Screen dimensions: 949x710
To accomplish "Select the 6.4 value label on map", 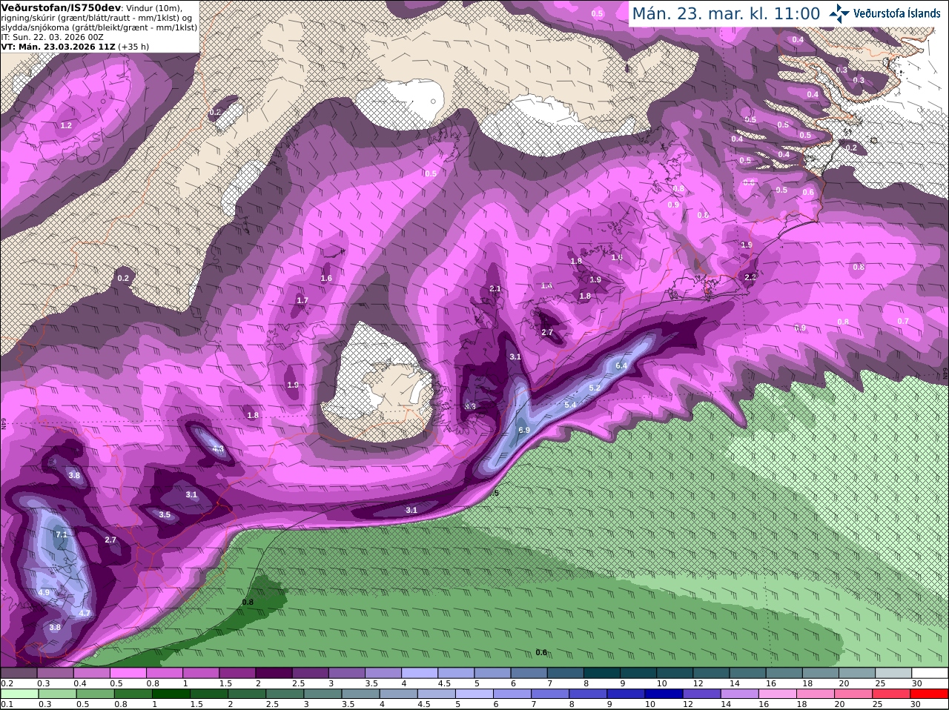I will pyautogui.click(x=621, y=365).
